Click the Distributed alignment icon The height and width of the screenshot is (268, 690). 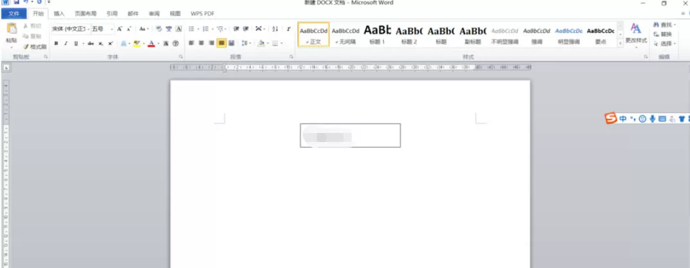[231, 43]
